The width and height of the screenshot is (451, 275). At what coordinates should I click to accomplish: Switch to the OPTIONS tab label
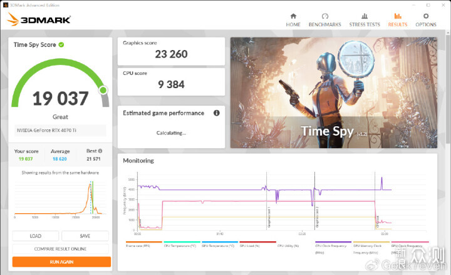tap(426, 24)
